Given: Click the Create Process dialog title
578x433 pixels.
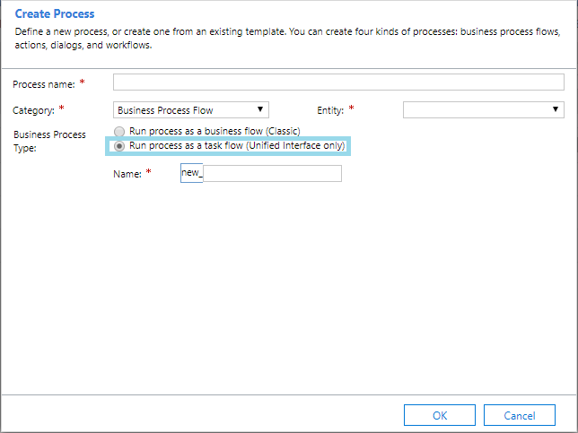Looking at the screenshot, I should pos(55,13).
